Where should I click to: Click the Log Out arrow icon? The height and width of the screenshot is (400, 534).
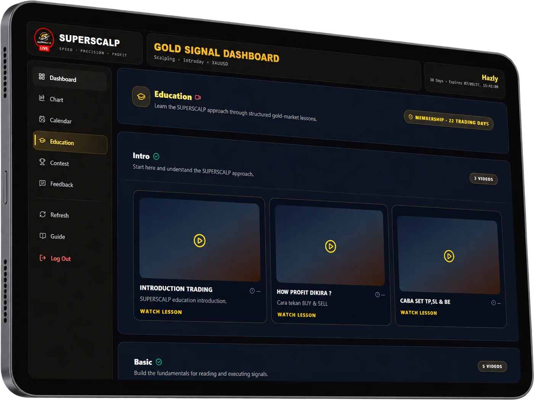(x=43, y=258)
